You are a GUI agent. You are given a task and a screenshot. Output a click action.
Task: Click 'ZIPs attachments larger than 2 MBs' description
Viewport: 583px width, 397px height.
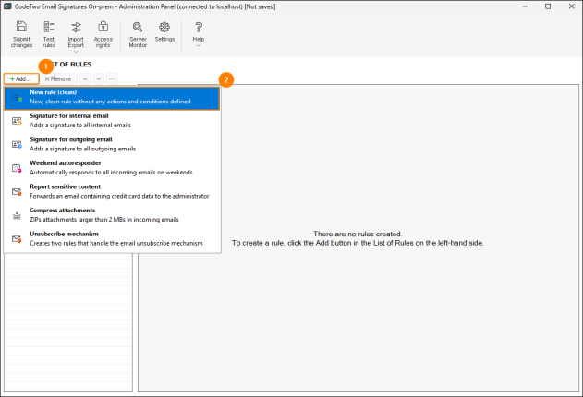coord(104,220)
